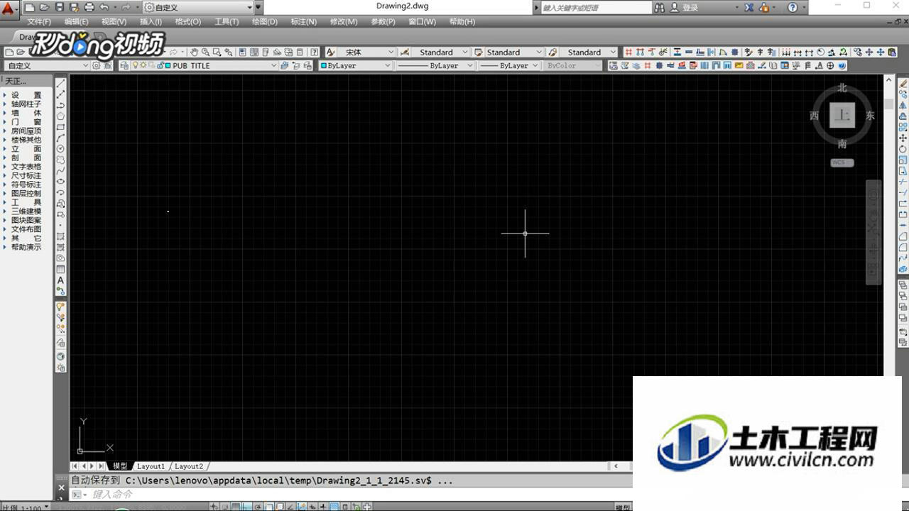909x511 pixels.
Task: Open the dimension style Standard dropdown
Action: point(441,52)
